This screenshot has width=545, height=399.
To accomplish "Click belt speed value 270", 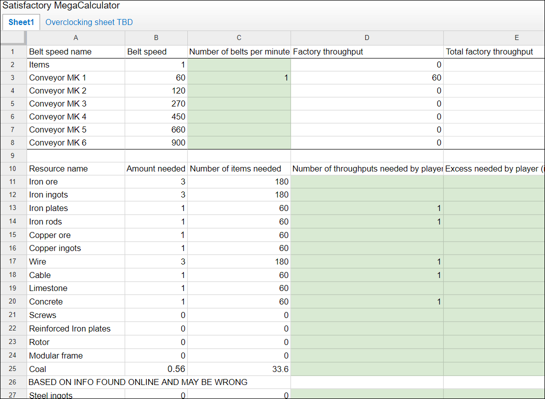I will pos(156,103).
